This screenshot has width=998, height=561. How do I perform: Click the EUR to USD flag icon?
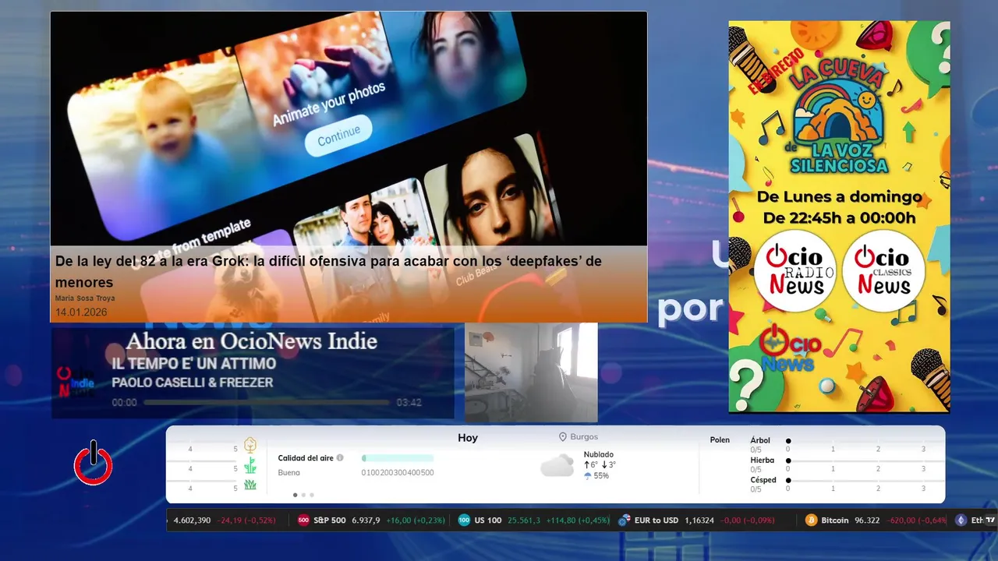coord(624,520)
